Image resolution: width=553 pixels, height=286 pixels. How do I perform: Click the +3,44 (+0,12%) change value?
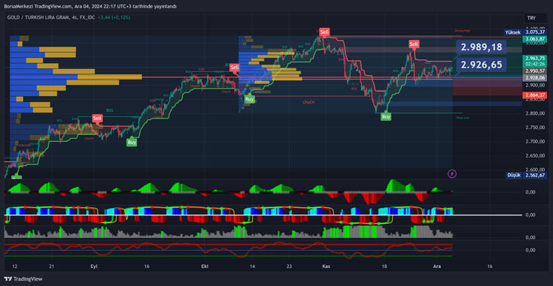(114, 17)
